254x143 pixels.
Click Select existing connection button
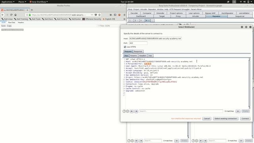(x=226, y=119)
